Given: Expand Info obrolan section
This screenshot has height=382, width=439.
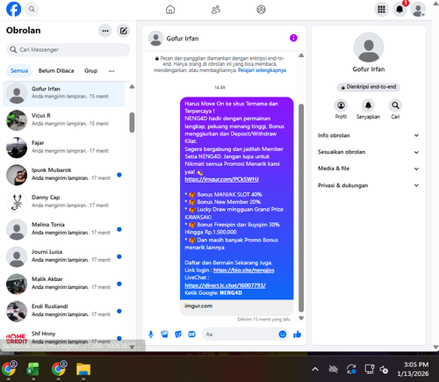Looking at the screenshot, I should (369, 135).
